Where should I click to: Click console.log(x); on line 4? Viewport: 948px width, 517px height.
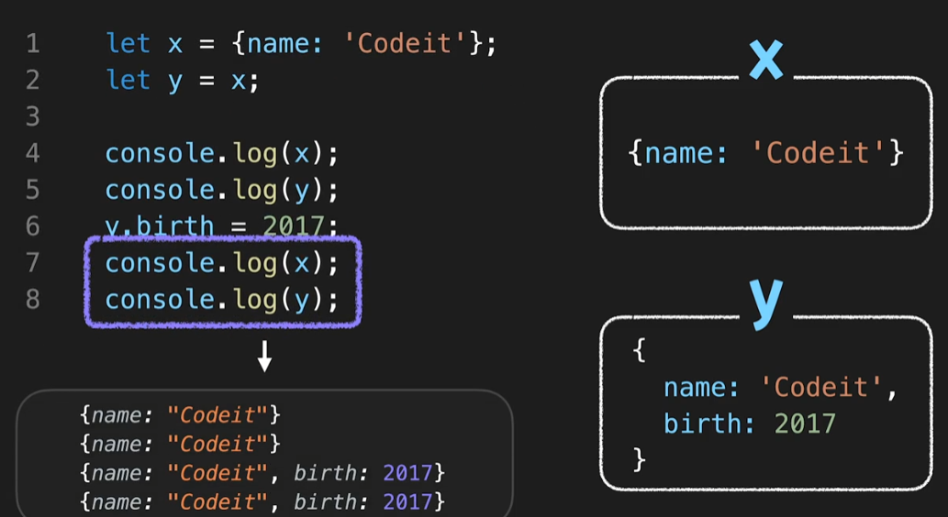tap(222, 154)
